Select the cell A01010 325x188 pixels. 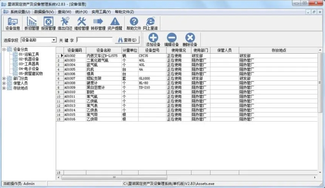coord(75,92)
